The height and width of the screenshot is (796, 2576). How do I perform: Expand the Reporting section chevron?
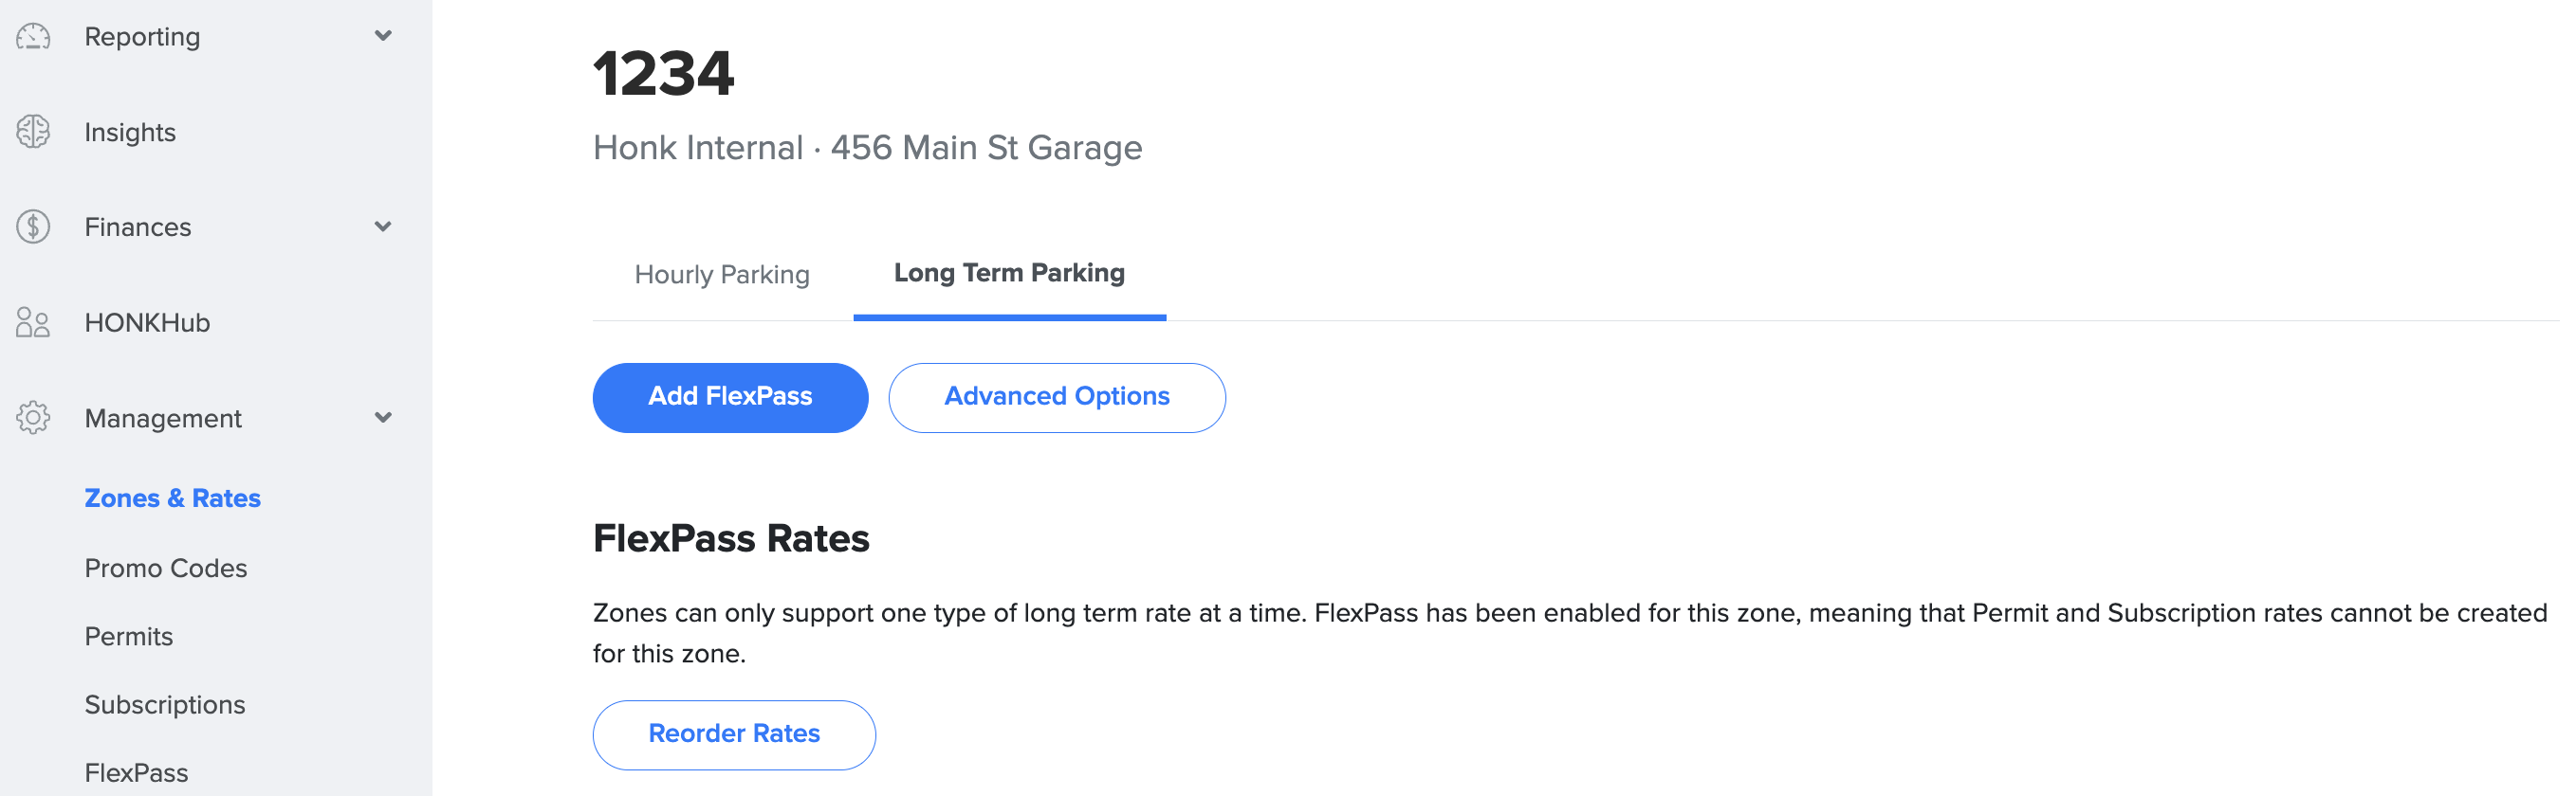pos(383,36)
